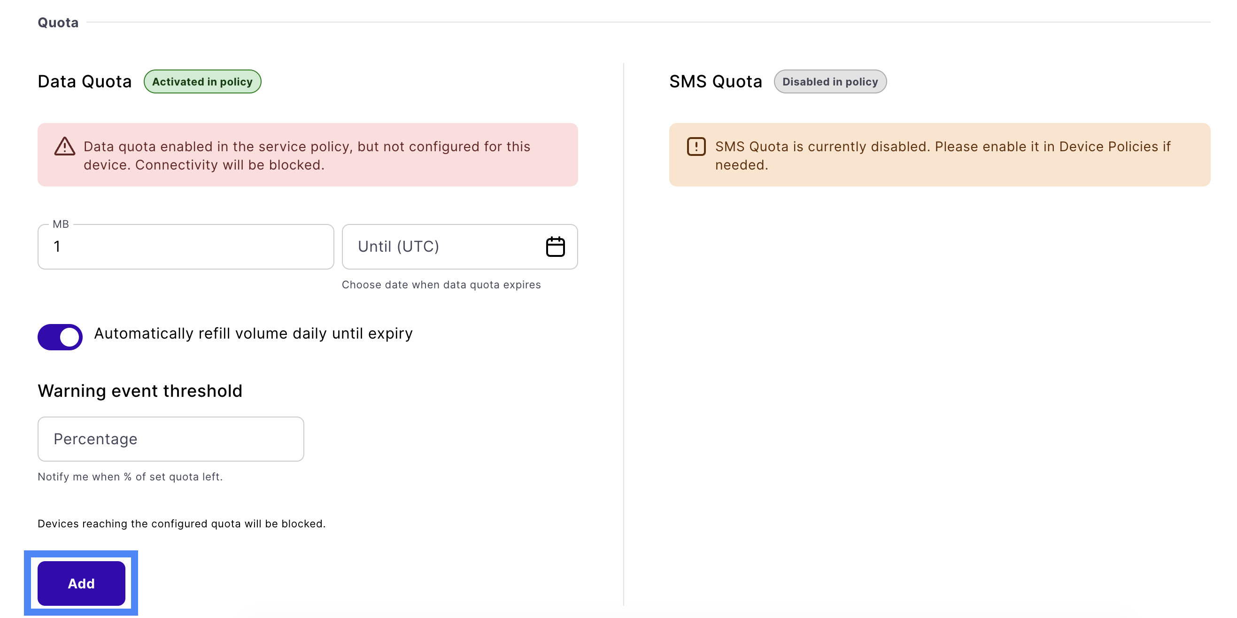
Task: Click 'Choose date when data quota expires' hint
Action: coord(441,285)
